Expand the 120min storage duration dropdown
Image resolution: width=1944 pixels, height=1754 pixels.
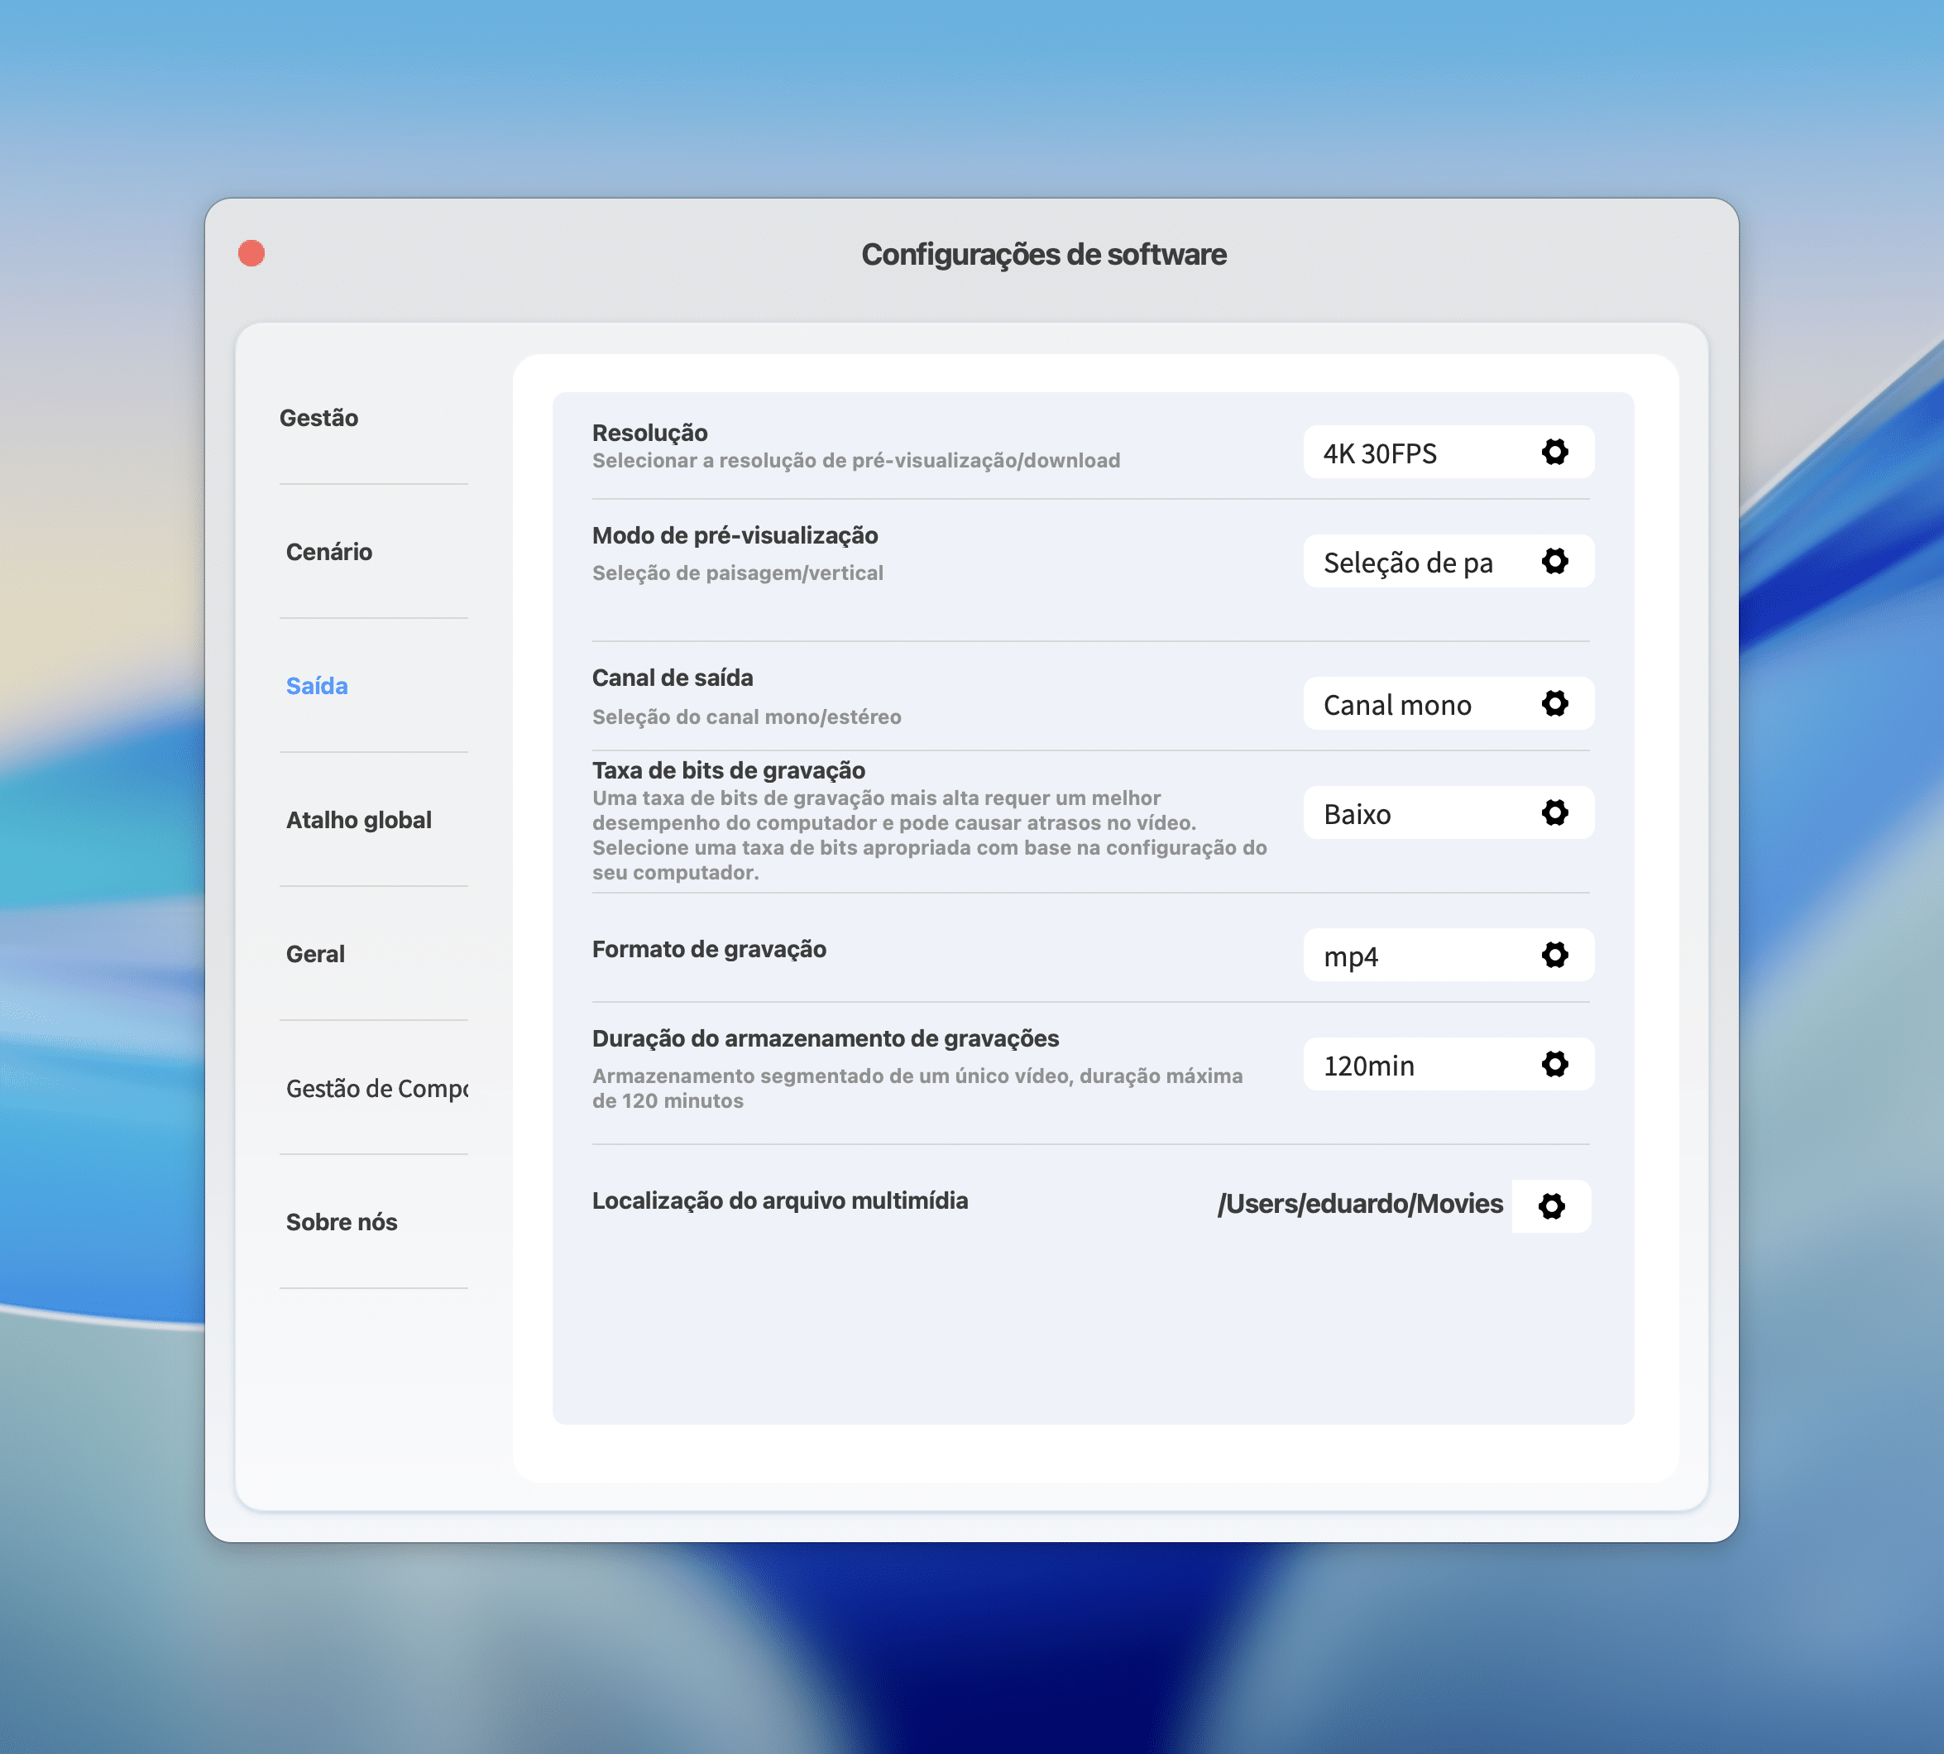coord(1416,1065)
